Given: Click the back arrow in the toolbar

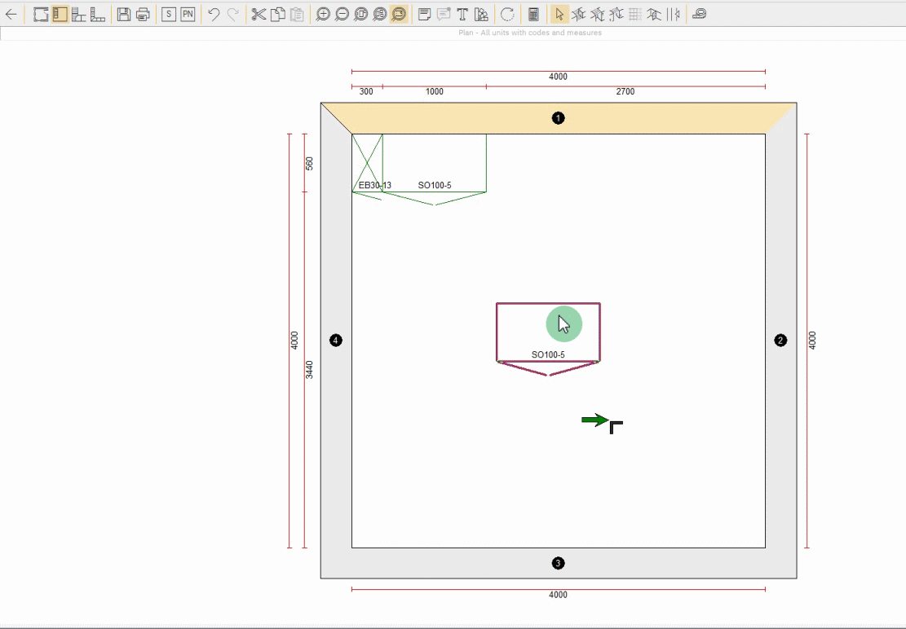Looking at the screenshot, I should 11,14.
